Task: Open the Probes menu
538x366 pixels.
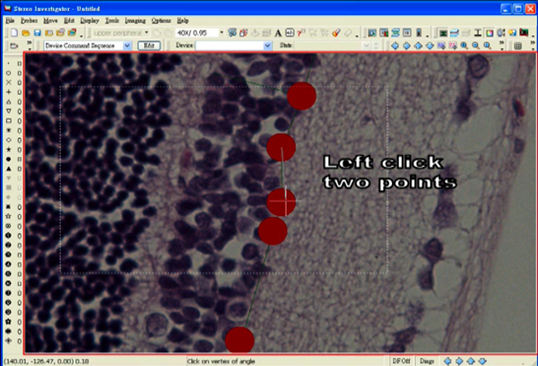Action: [28, 19]
